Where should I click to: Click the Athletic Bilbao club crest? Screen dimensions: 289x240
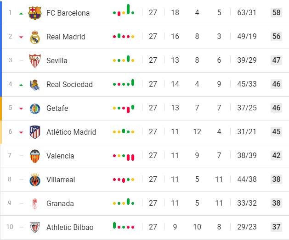click(35, 227)
